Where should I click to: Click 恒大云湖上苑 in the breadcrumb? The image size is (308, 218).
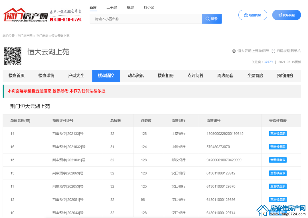60,36
